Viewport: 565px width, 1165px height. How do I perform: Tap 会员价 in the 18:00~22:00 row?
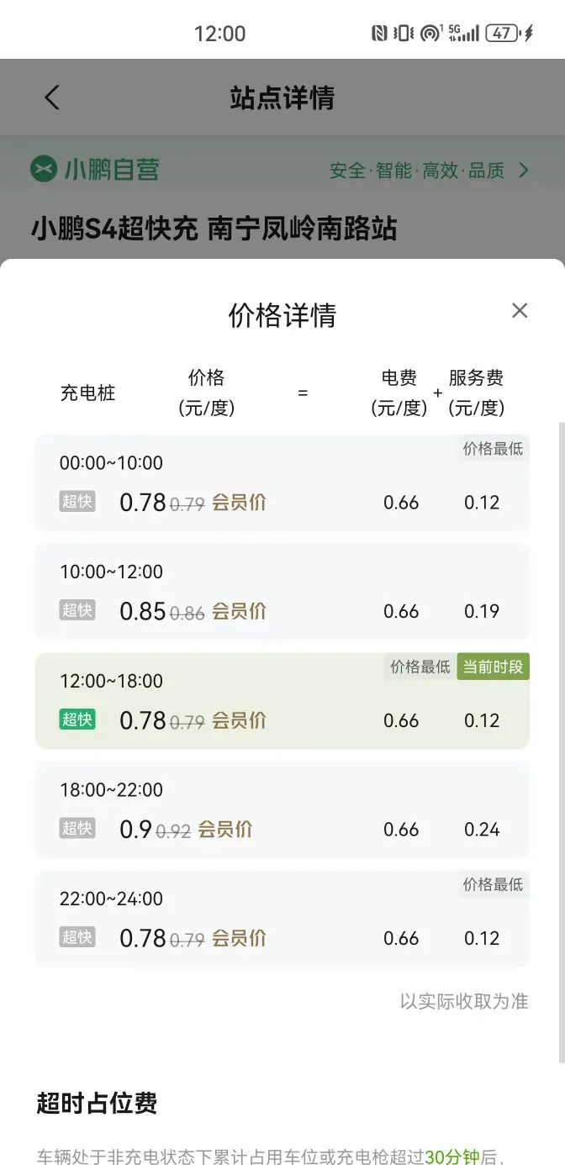225,830
